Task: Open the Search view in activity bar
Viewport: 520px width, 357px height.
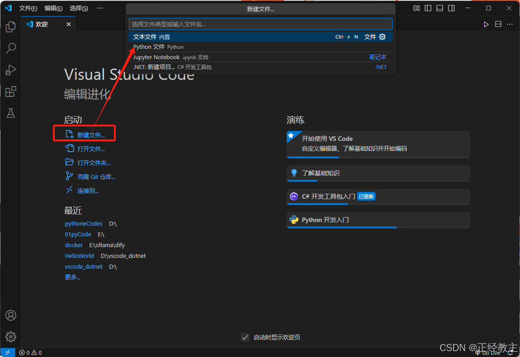Action: tap(11, 48)
